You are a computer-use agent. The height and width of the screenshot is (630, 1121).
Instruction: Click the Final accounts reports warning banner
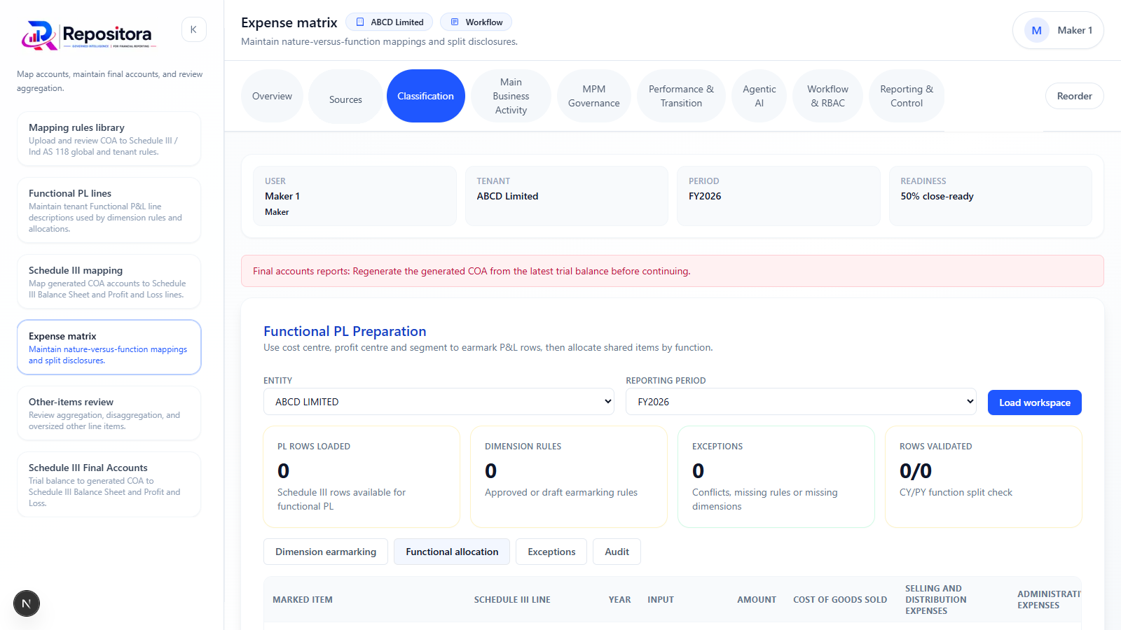(x=673, y=271)
